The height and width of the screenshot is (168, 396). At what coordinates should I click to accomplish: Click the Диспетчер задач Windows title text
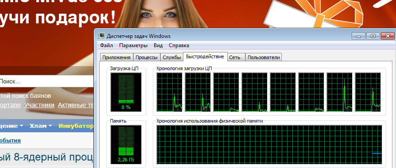138,36
